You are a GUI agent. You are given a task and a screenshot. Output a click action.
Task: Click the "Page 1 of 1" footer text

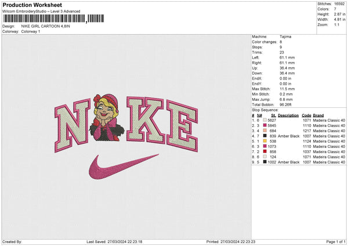pos(336,241)
